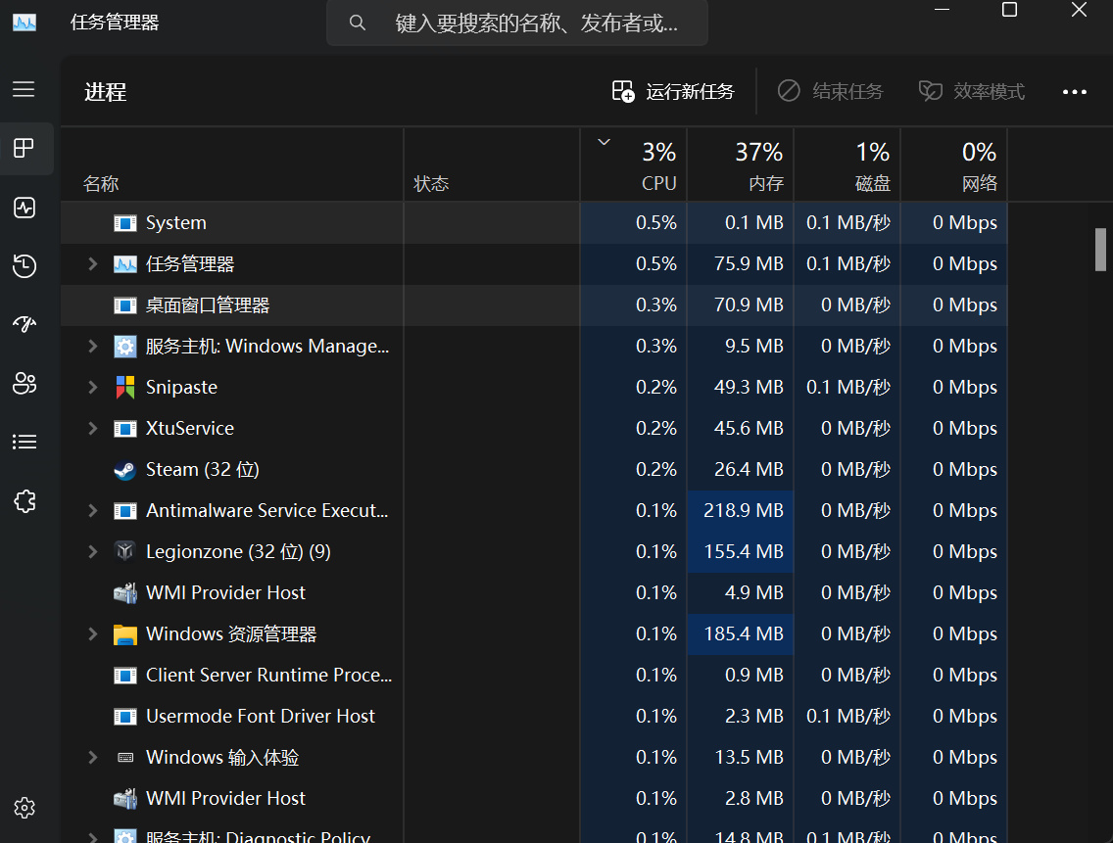The height and width of the screenshot is (843, 1113).
Task: Click the Windows 输入体验 keyboard icon
Action: (125, 757)
